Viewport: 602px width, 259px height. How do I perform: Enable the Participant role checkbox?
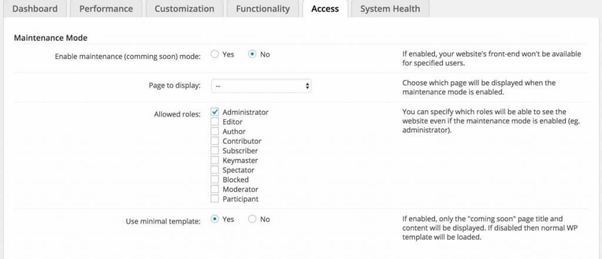coord(215,199)
